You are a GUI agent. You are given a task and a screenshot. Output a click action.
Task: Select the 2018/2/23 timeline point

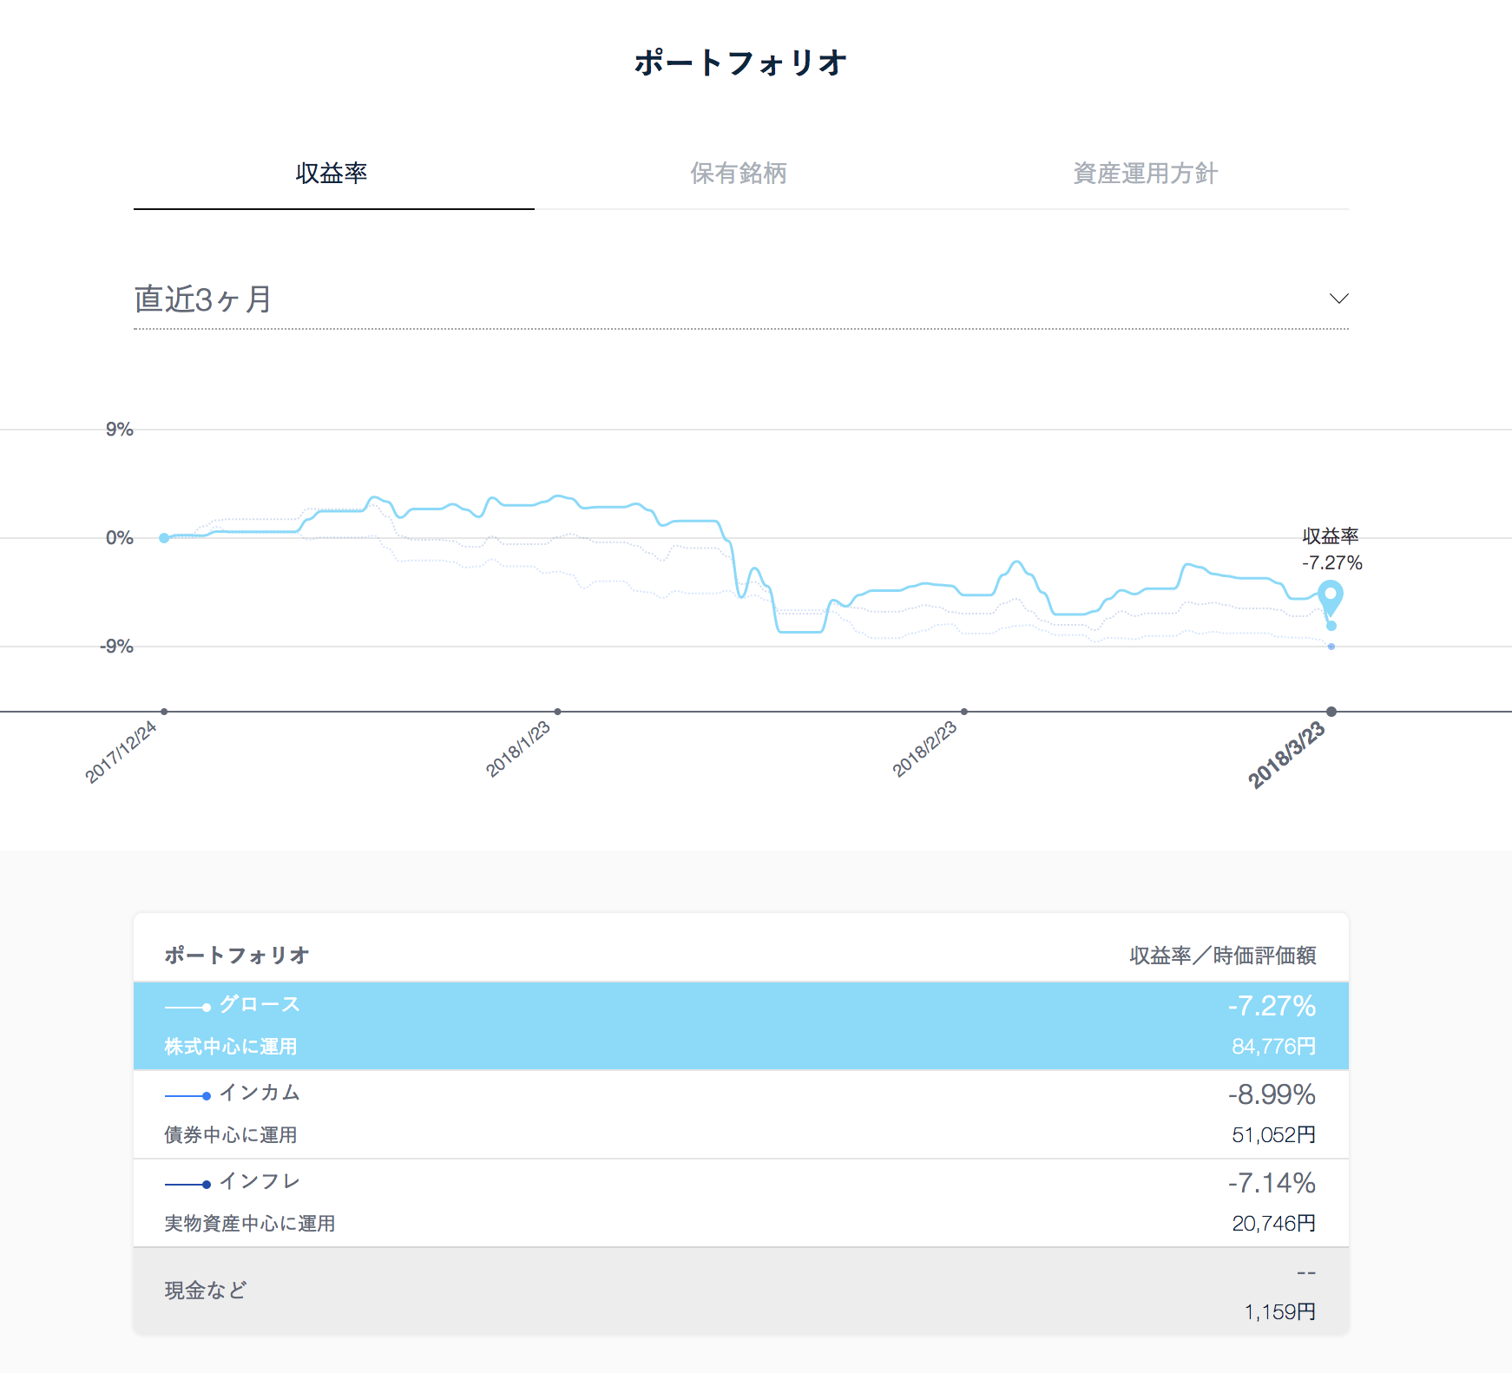[x=963, y=712]
